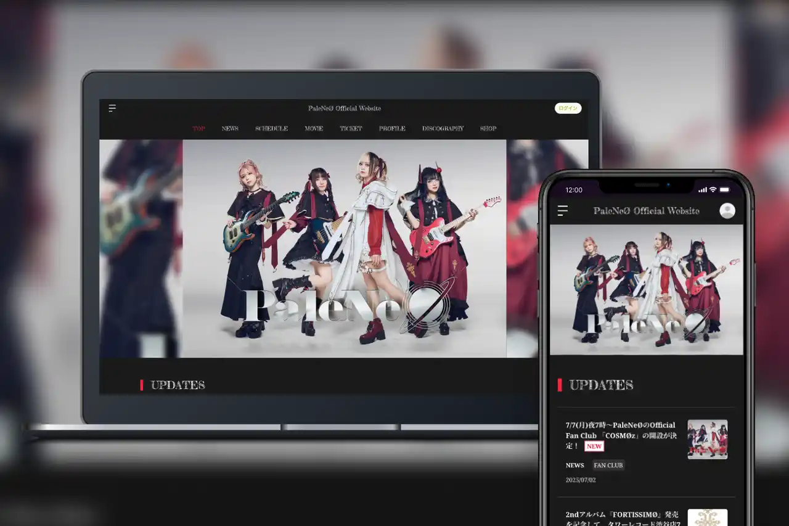Click the previous blurred slide on laptop carousel
Screen dimensions: 789x526
141,249
